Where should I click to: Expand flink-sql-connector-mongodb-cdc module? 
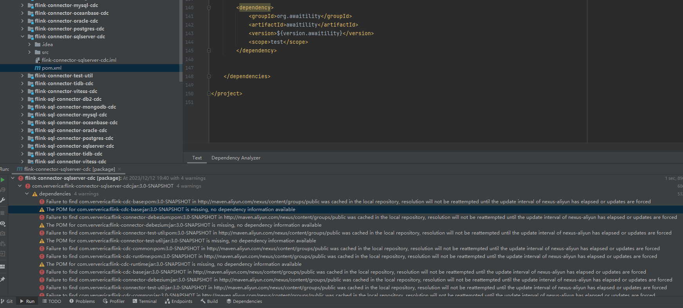[x=22, y=107]
